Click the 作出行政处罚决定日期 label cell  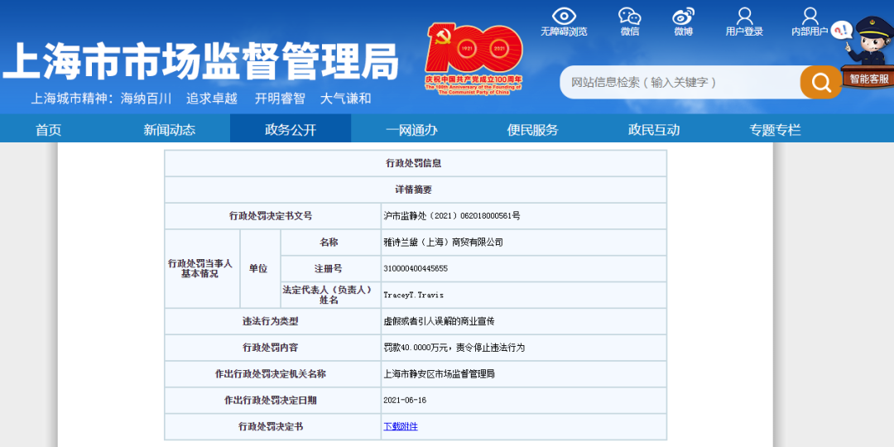[272, 401]
